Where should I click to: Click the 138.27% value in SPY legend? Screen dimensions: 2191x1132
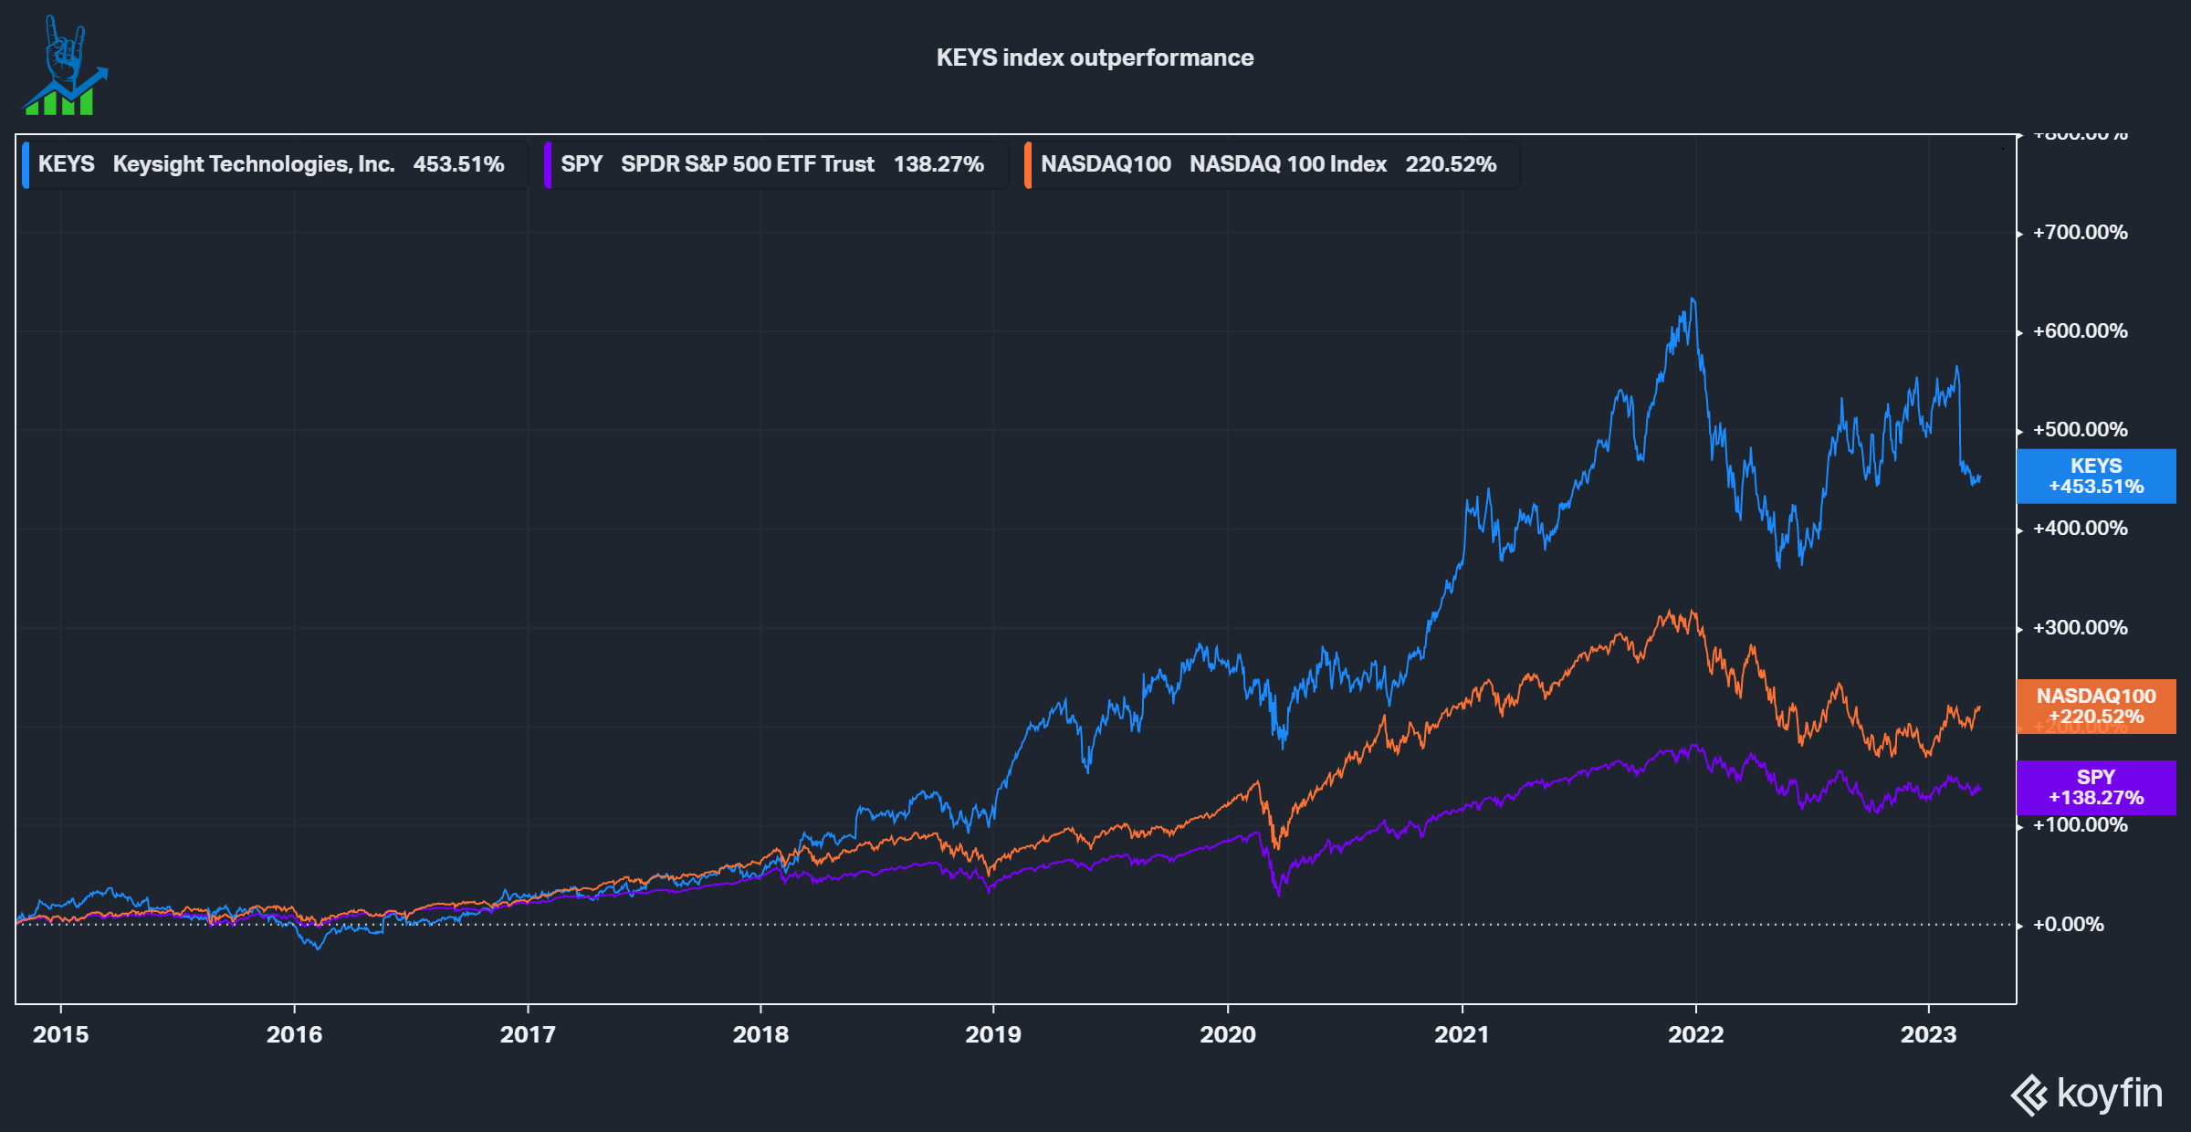pyautogui.click(x=938, y=164)
